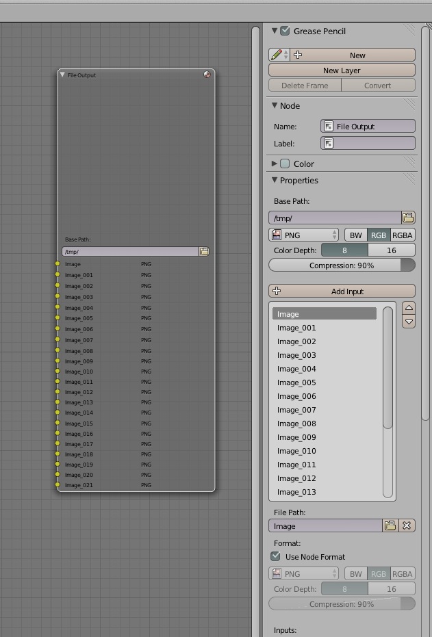Viewport: 432px width, 637px height.
Task: Select RGB color mode in Properties
Action: coord(379,235)
